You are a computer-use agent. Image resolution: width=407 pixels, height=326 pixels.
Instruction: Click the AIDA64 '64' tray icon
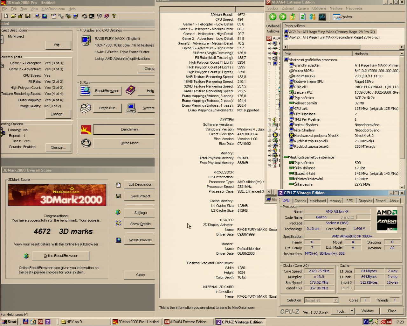[389, 322]
